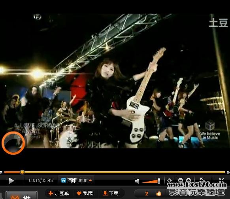The width and height of the screenshot is (230, 199).
Task: Skip backward with the rewind arrows
Action: click(x=1, y=172)
